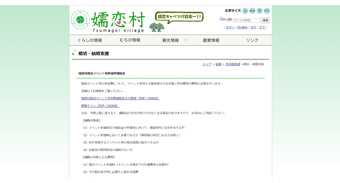Go to 未来創造課 breadcrumb link
The height and width of the screenshot is (183, 340).
(233, 64)
